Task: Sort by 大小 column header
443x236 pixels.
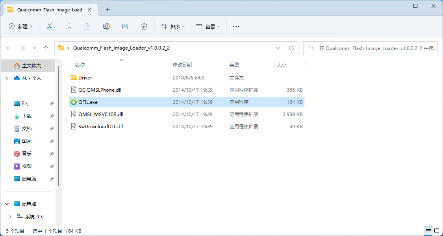Action: coord(282,65)
